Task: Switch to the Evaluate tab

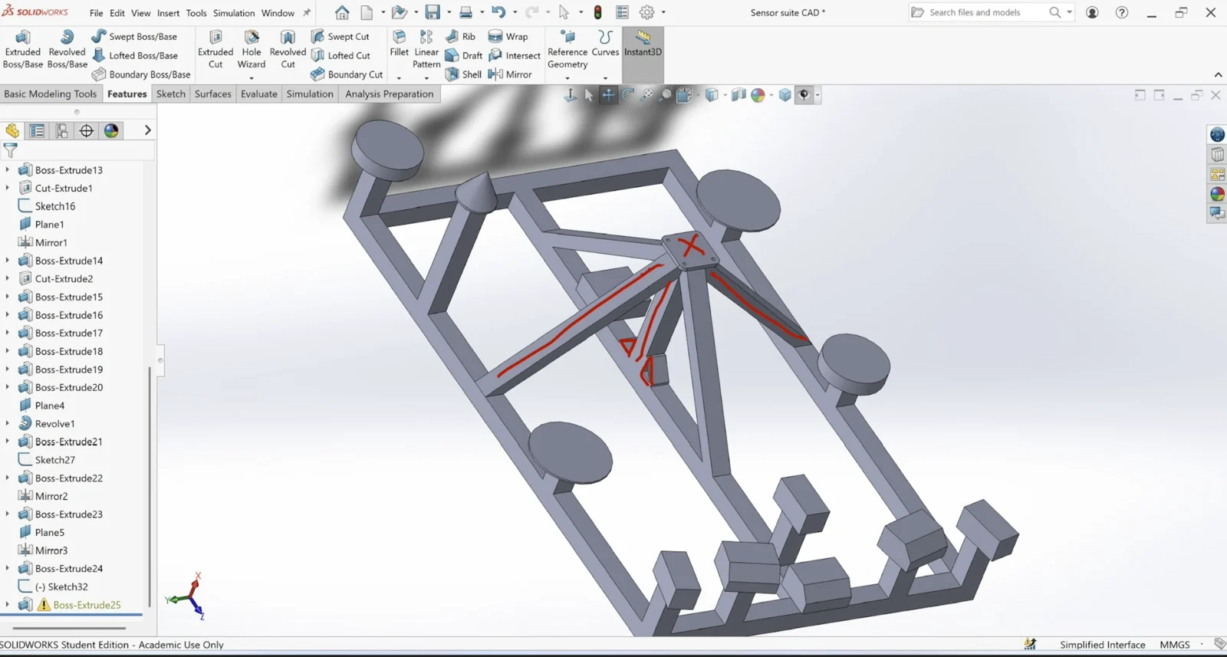Action: coord(258,94)
